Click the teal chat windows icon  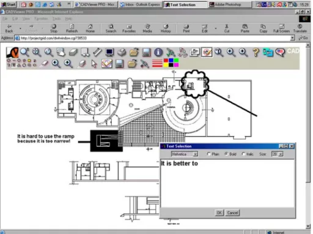[x=268, y=53]
